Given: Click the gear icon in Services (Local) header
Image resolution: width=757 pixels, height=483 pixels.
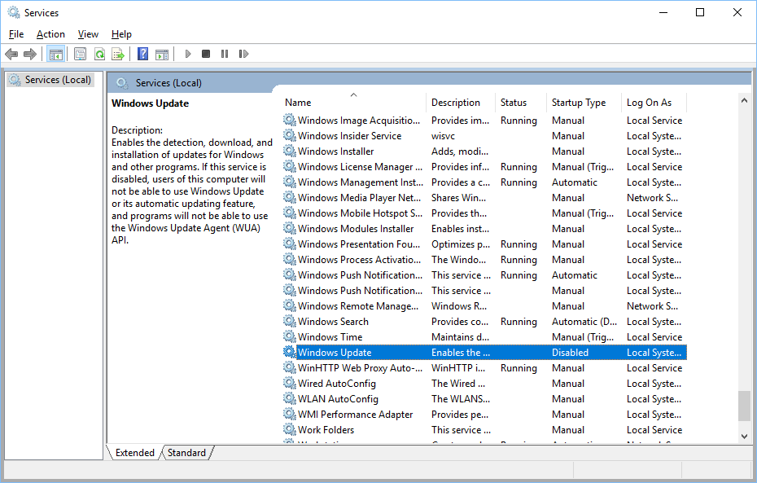Looking at the screenshot, I should pos(122,83).
